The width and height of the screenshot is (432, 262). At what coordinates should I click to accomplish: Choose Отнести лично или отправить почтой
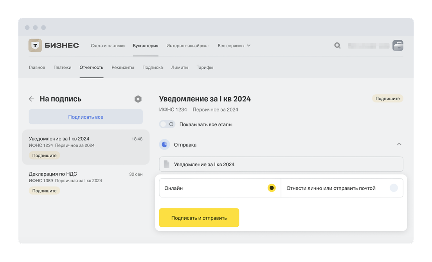pos(393,188)
